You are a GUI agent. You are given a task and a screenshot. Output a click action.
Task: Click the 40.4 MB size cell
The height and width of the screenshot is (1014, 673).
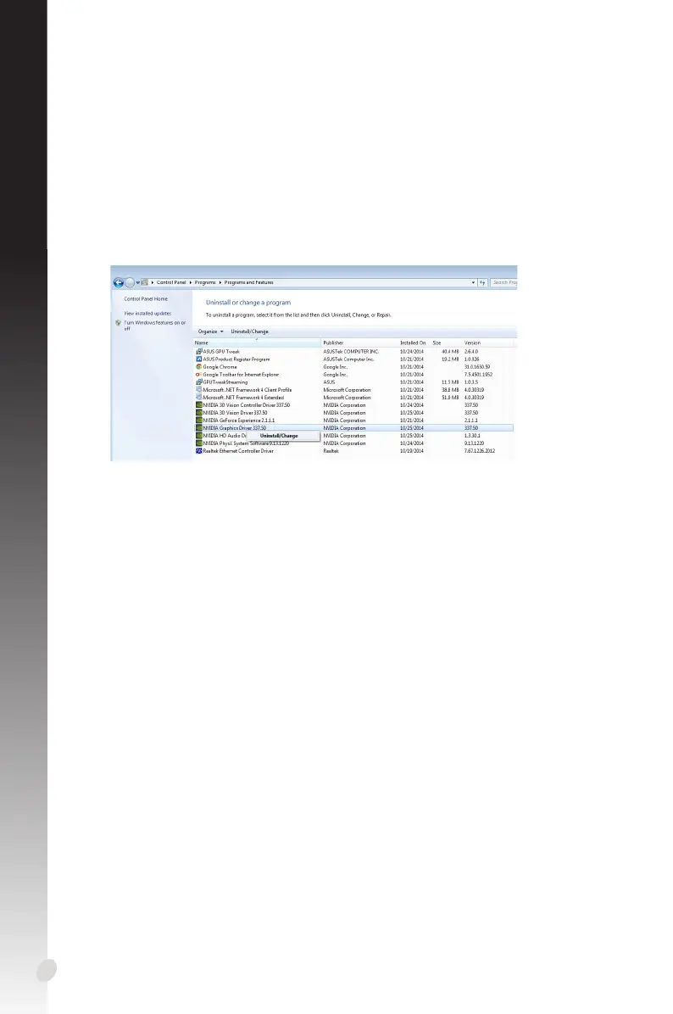tap(450, 351)
